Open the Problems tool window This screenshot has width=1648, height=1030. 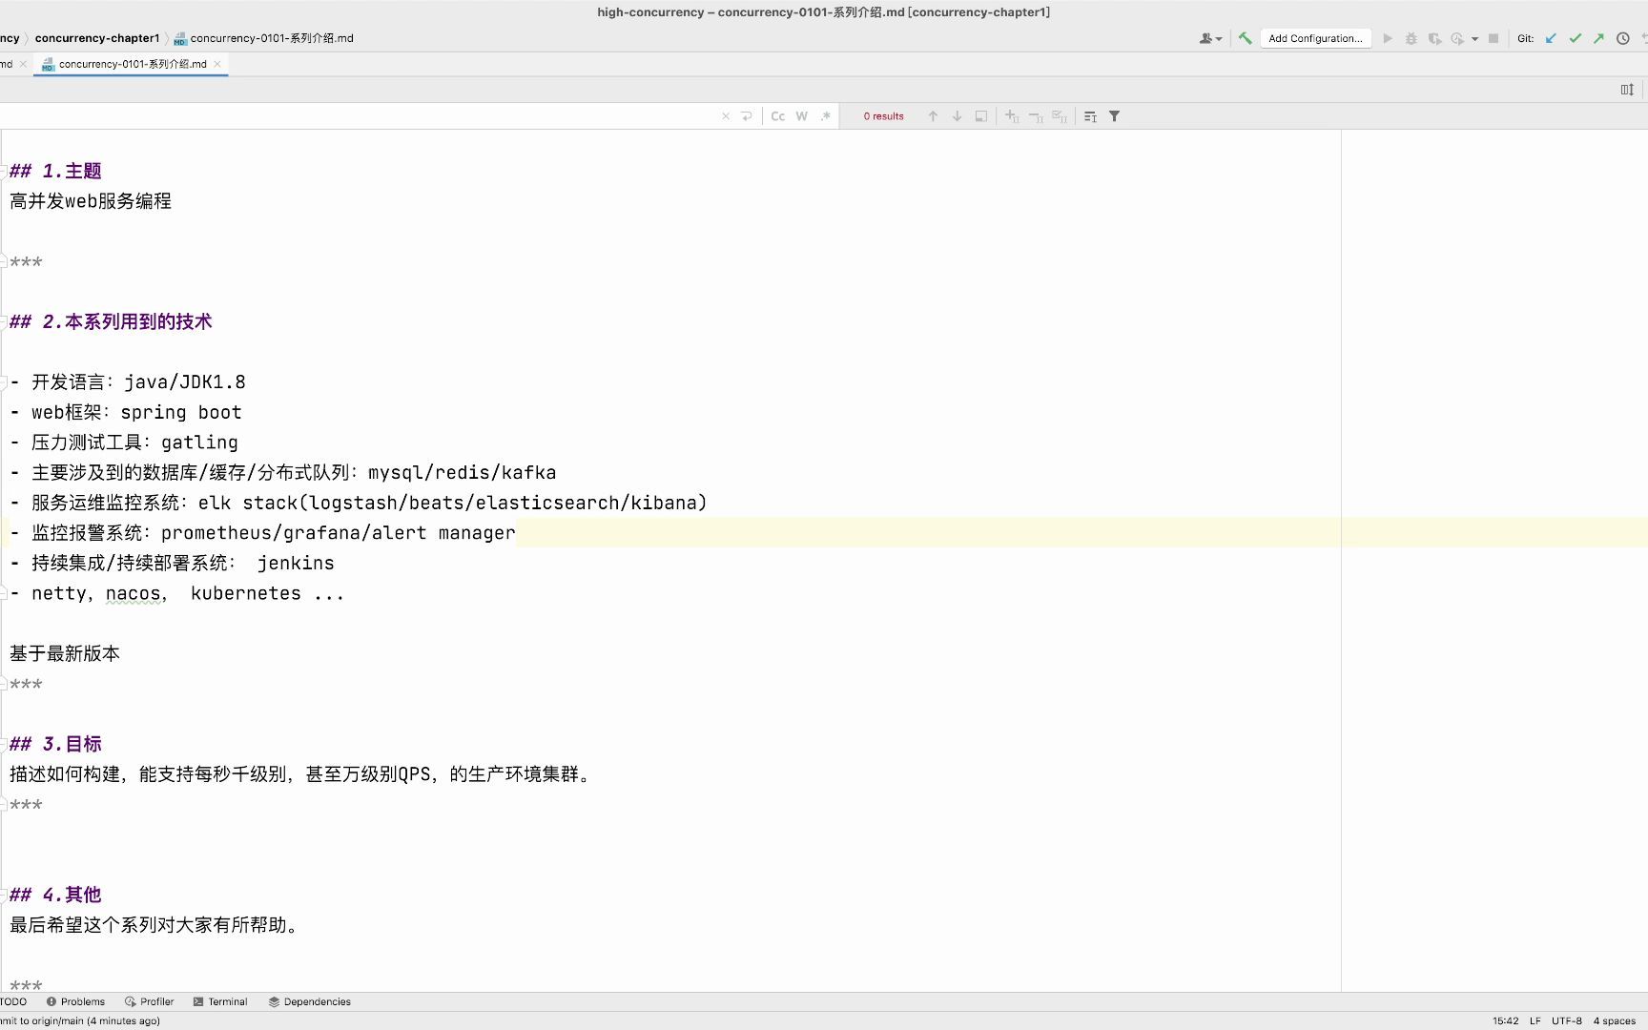click(75, 1001)
